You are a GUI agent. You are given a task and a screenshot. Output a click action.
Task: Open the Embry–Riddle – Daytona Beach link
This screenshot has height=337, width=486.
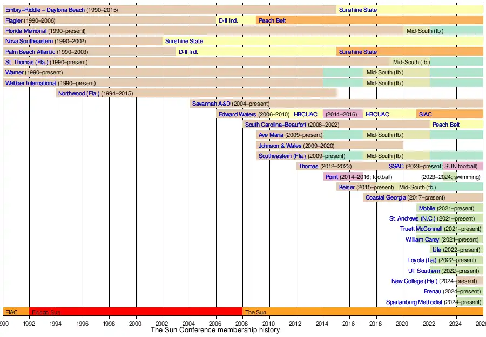point(45,10)
